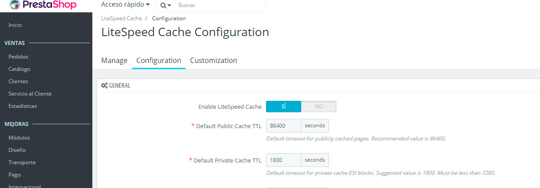Switch to the Manage tab
The height and width of the screenshot is (188, 540).
(x=114, y=61)
